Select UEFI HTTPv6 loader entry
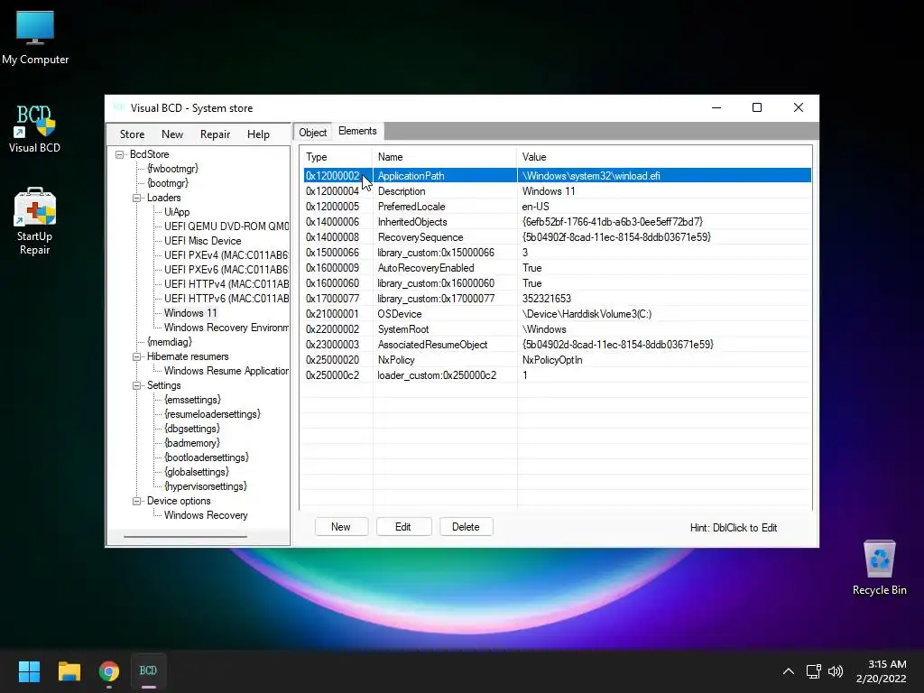The width and height of the screenshot is (924, 693). click(226, 299)
